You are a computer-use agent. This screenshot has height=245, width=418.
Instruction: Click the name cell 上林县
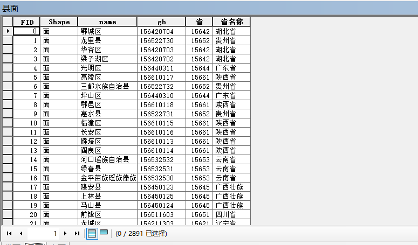click(107, 197)
